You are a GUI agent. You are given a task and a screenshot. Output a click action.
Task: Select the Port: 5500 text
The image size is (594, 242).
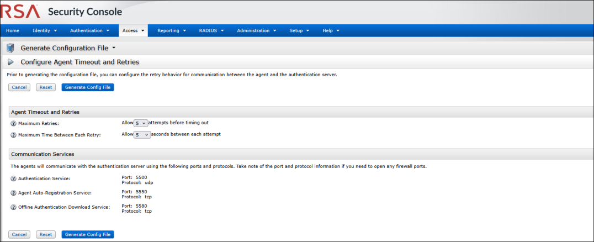[134, 177]
